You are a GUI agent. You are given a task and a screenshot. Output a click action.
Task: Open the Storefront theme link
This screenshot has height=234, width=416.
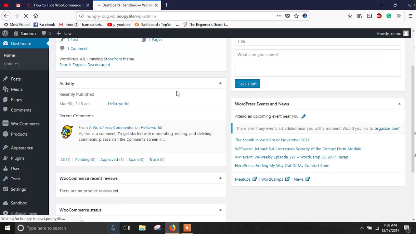coord(113,59)
